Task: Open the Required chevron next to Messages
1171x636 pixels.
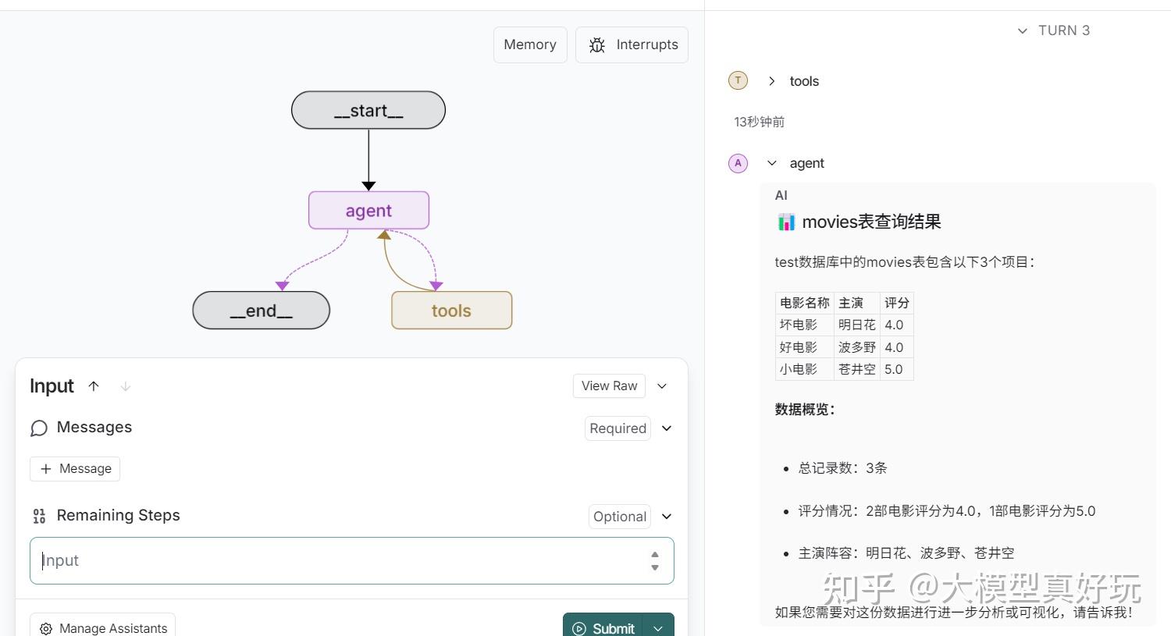Action: pos(666,428)
